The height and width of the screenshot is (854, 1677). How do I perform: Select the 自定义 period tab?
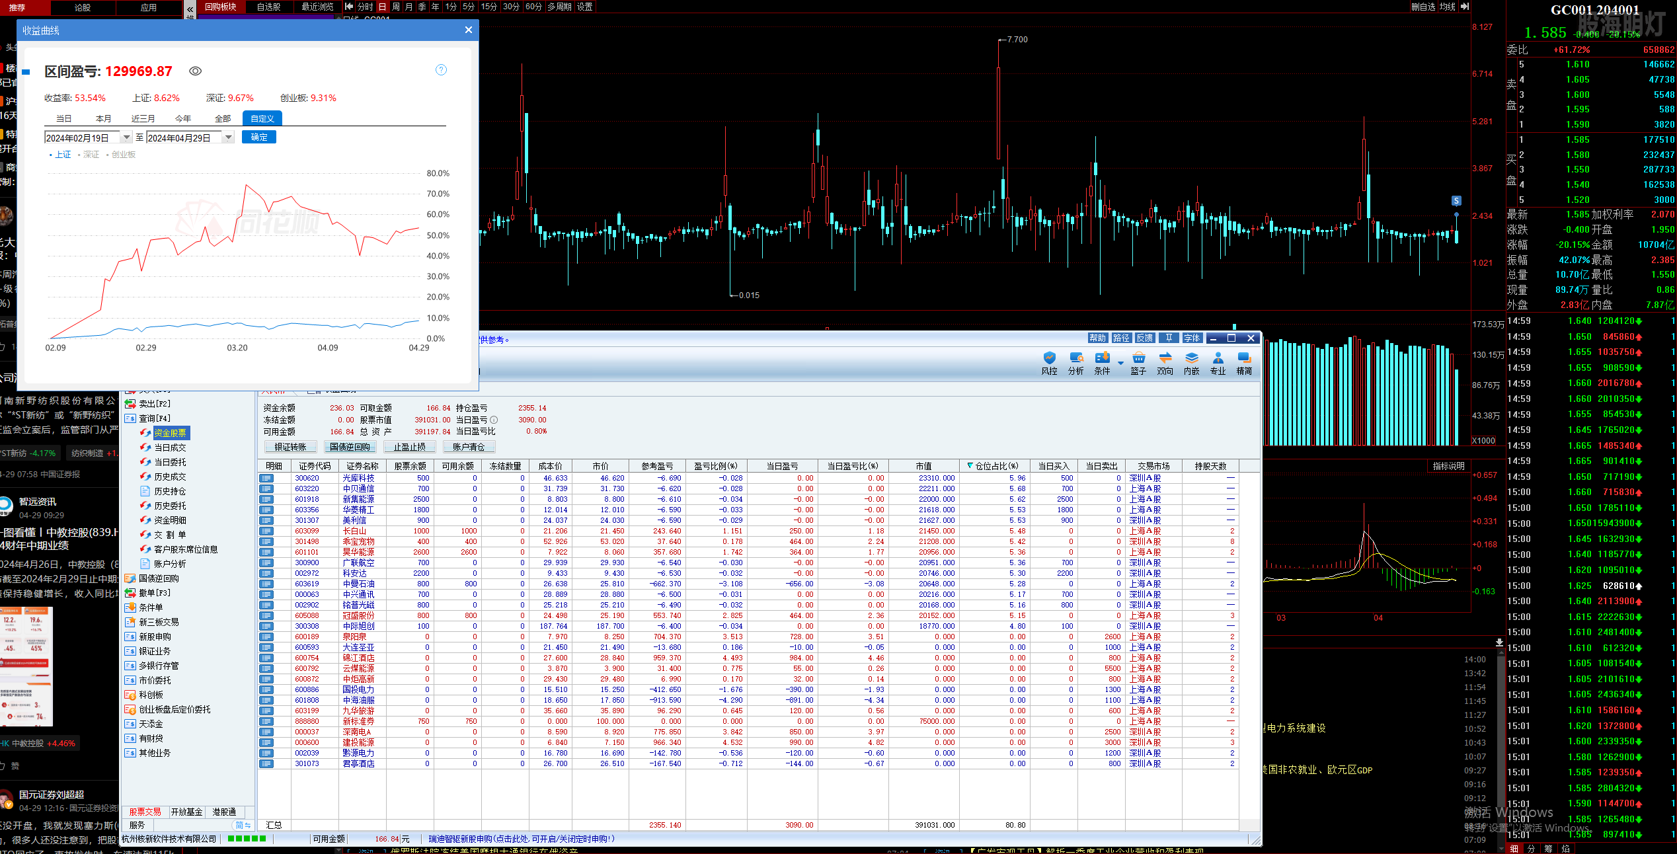click(262, 118)
